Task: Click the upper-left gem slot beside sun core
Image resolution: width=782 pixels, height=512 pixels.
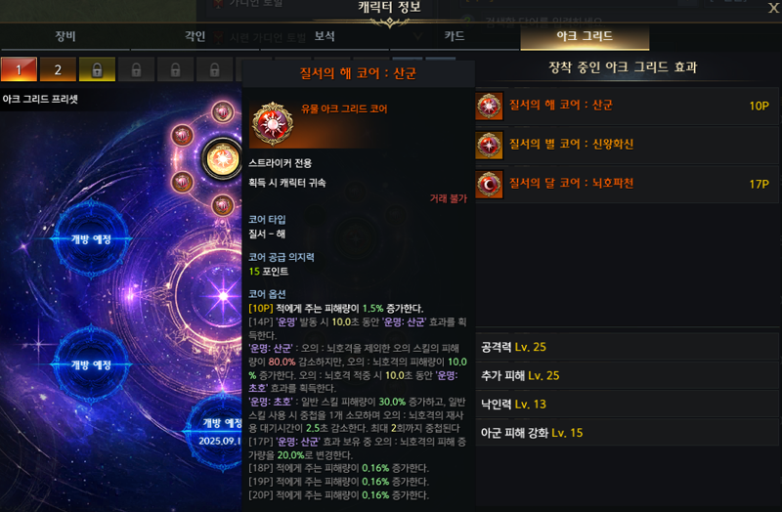Action: pyautogui.click(x=182, y=135)
